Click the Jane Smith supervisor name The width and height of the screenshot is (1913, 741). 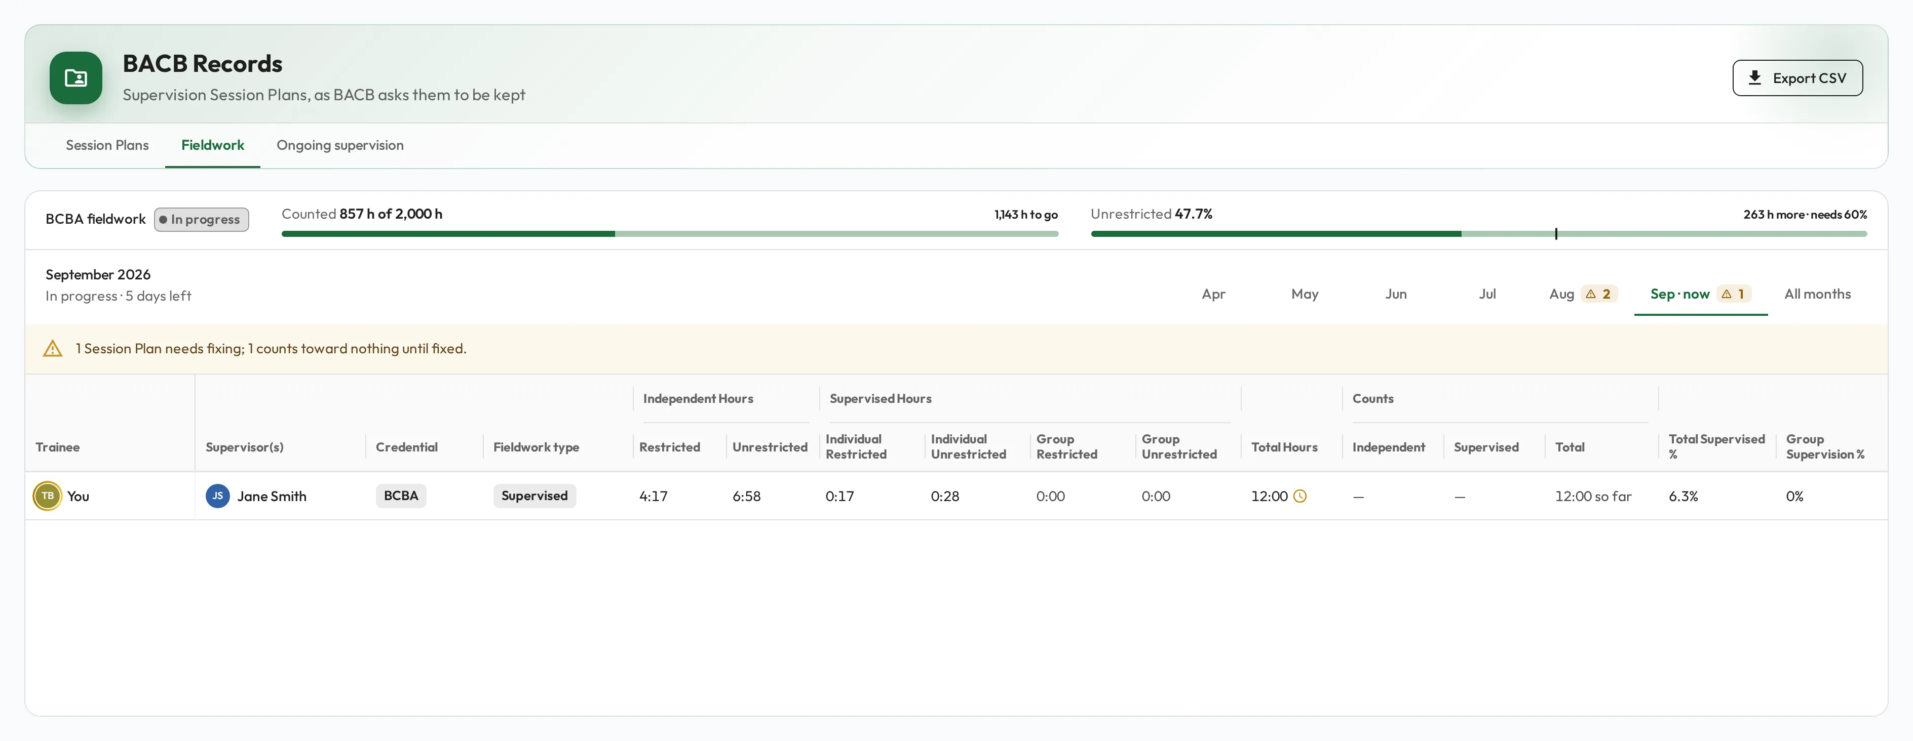pyautogui.click(x=272, y=496)
